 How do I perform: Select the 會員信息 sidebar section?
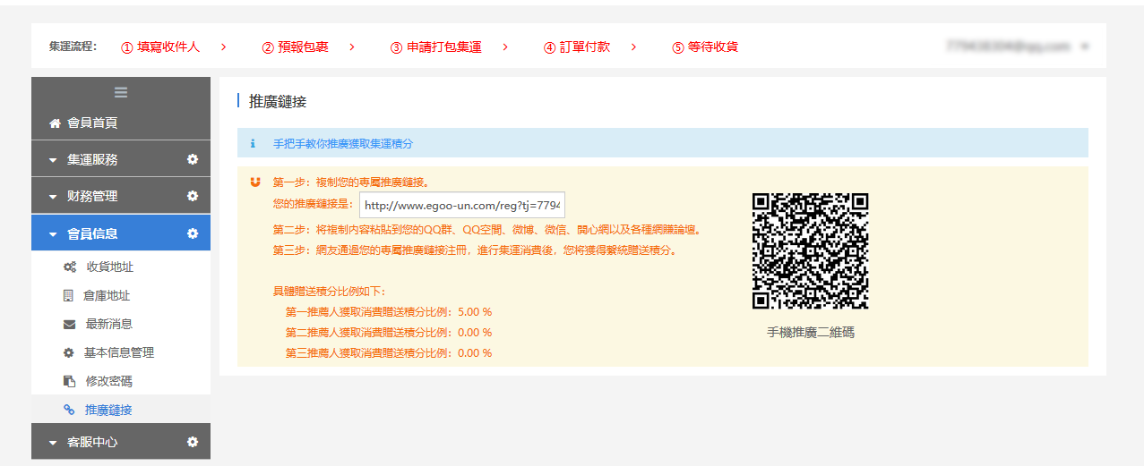[x=121, y=233]
